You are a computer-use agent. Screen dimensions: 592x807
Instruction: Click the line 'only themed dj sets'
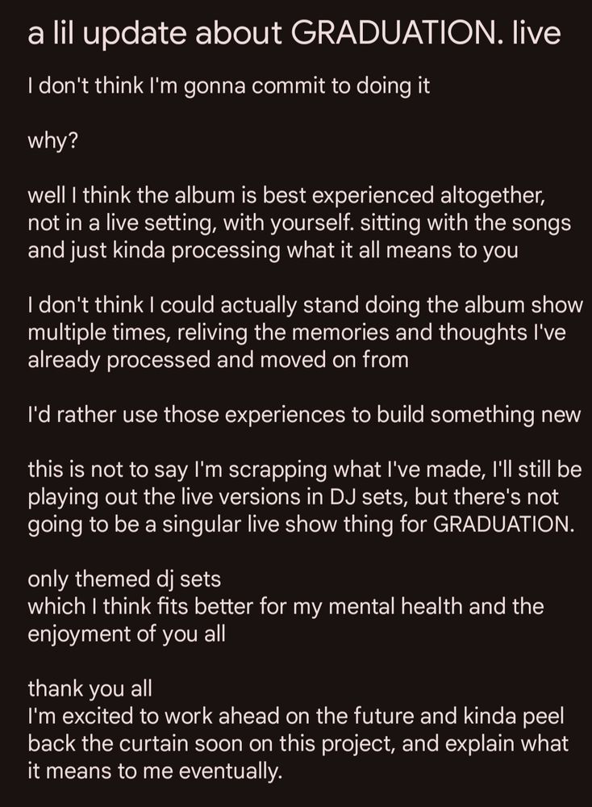pos(124,579)
